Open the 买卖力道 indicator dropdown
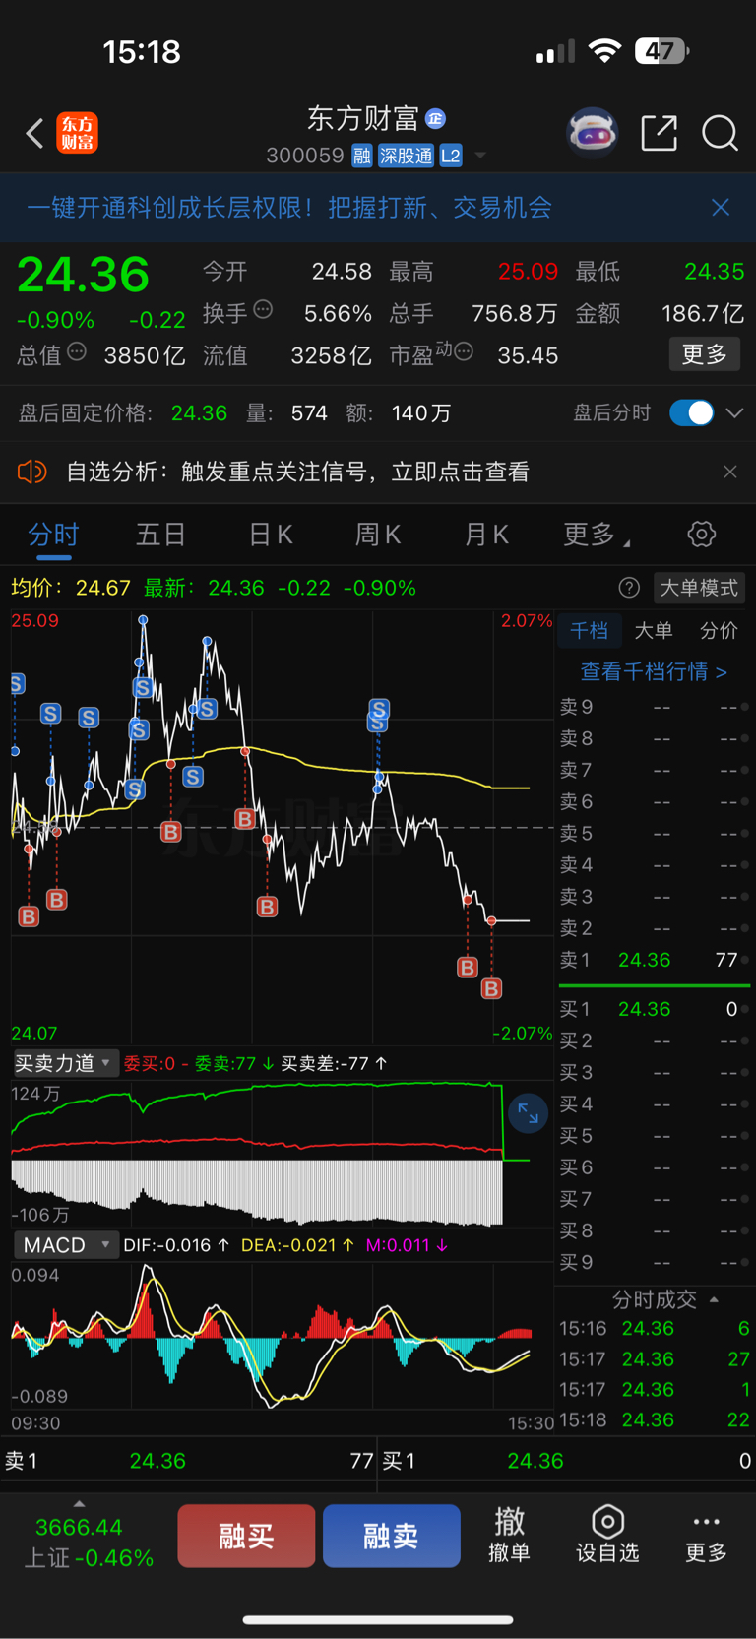 pos(65,1063)
